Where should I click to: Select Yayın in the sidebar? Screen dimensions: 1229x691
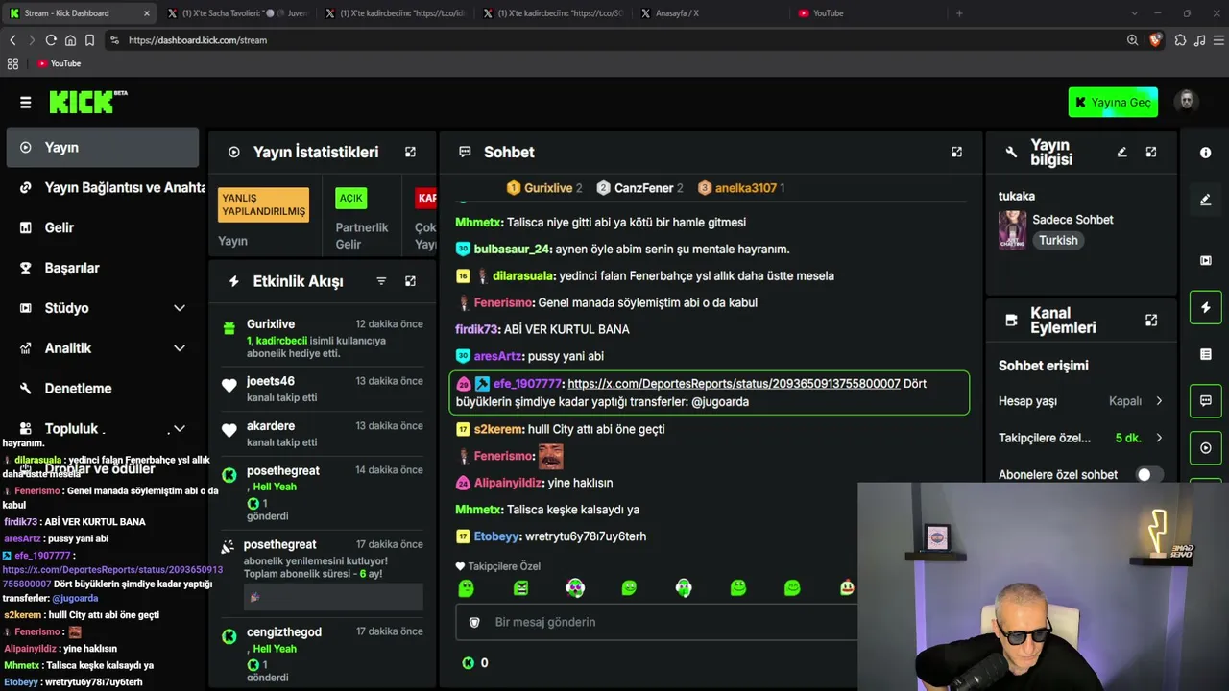(102, 148)
